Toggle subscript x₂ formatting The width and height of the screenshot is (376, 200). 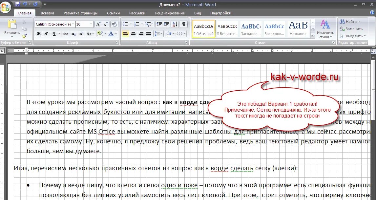[x=73, y=34]
